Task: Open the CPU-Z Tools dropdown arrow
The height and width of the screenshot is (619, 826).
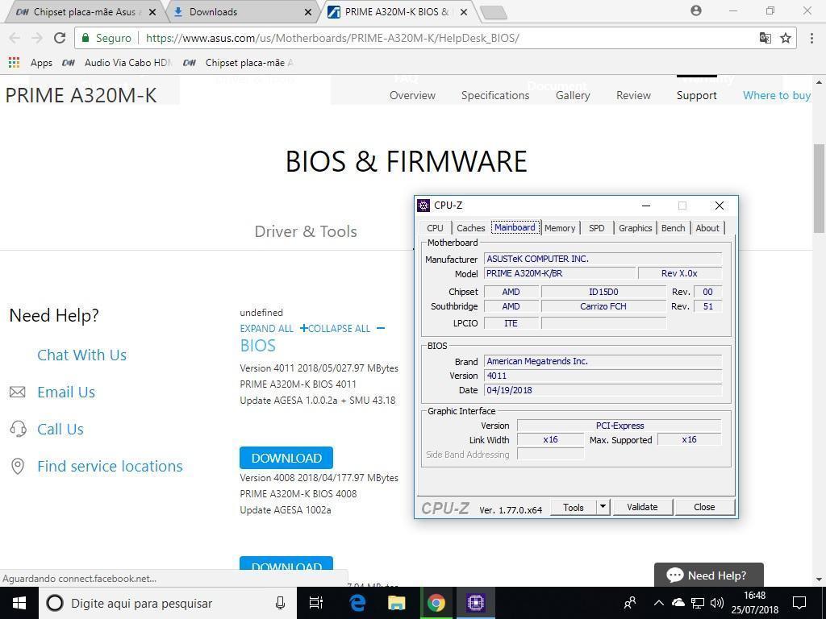Action: click(x=603, y=508)
